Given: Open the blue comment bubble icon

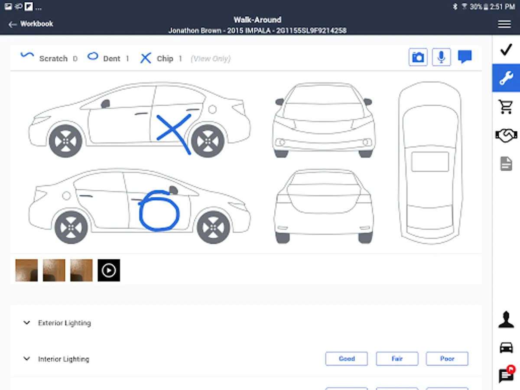Looking at the screenshot, I should 465,57.
